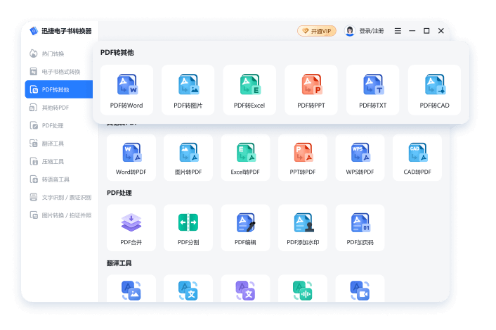
Task: Launch the PDF添加水印 watermark tool
Action: (303, 228)
